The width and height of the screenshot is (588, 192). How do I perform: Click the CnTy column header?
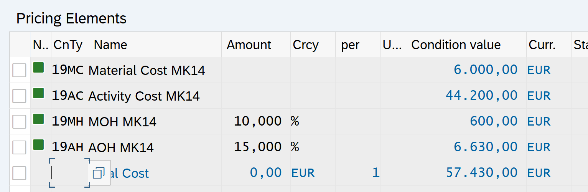[x=68, y=45]
